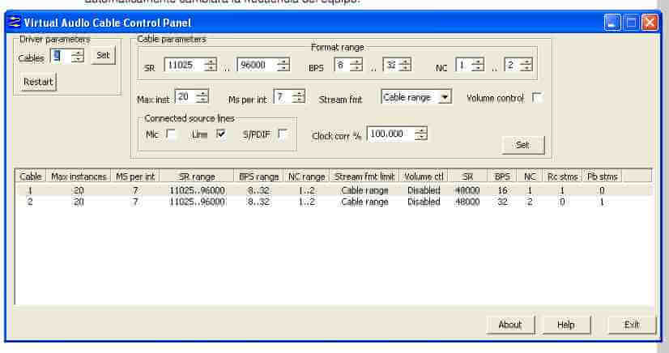This screenshot has width=669, height=353.
Task: Click spinner of the minimum NC field
Action: (x=477, y=65)
